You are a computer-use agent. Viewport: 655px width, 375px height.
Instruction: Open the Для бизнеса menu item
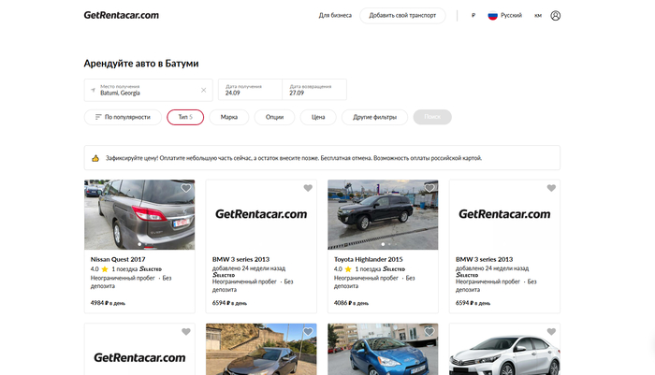point(335,16)
